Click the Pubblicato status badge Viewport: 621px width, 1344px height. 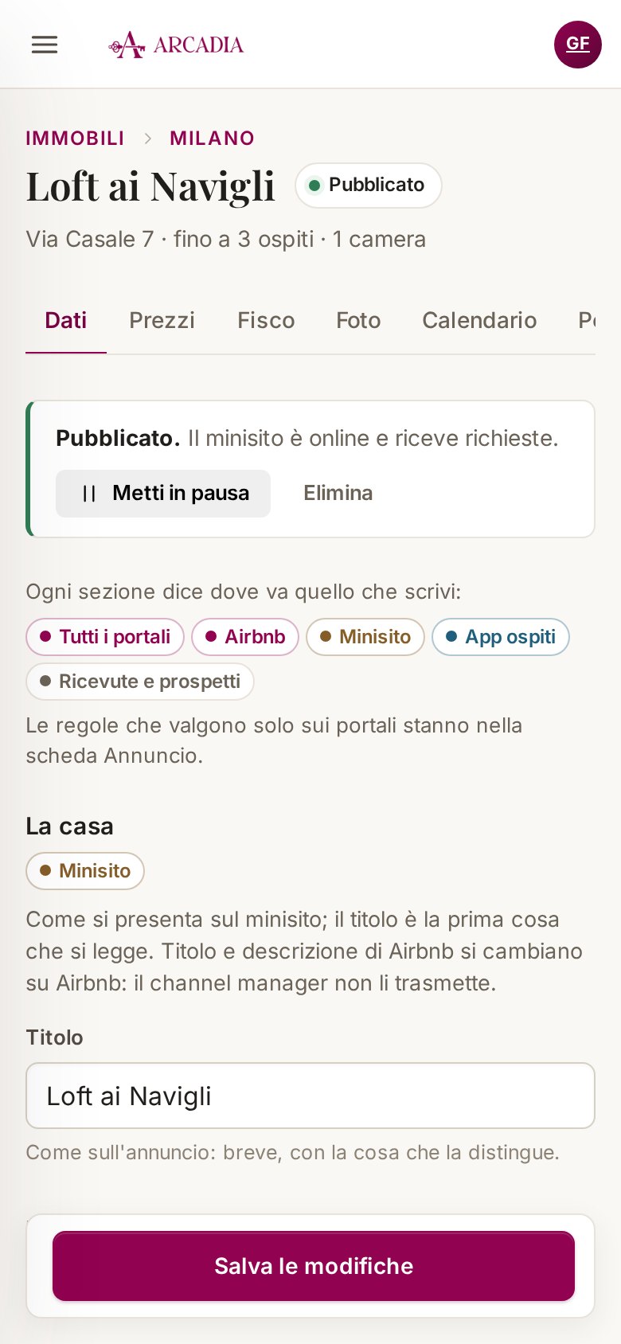click(x=369, y=186)
